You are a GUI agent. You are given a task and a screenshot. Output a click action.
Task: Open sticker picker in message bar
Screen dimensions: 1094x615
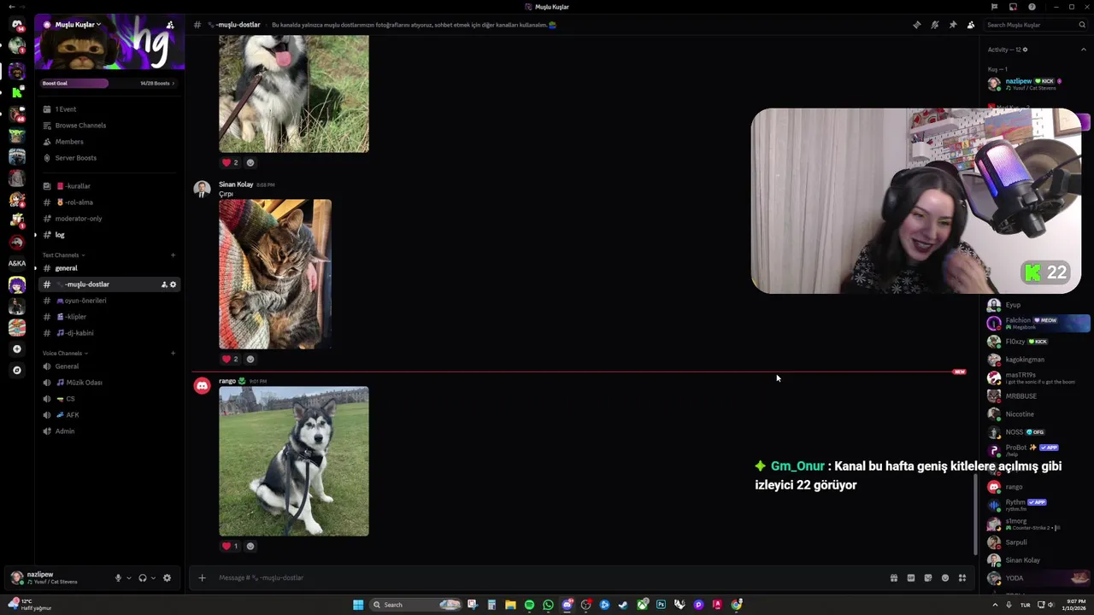pyautogui.click(x=928, y=577)
